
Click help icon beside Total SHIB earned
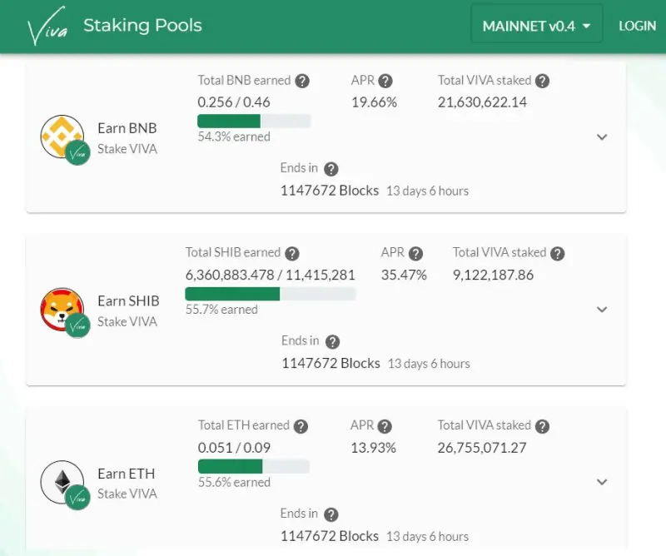[x=292, y=254]
